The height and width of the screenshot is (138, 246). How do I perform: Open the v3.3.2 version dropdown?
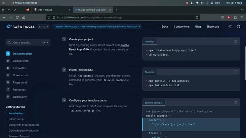point(43,26)
